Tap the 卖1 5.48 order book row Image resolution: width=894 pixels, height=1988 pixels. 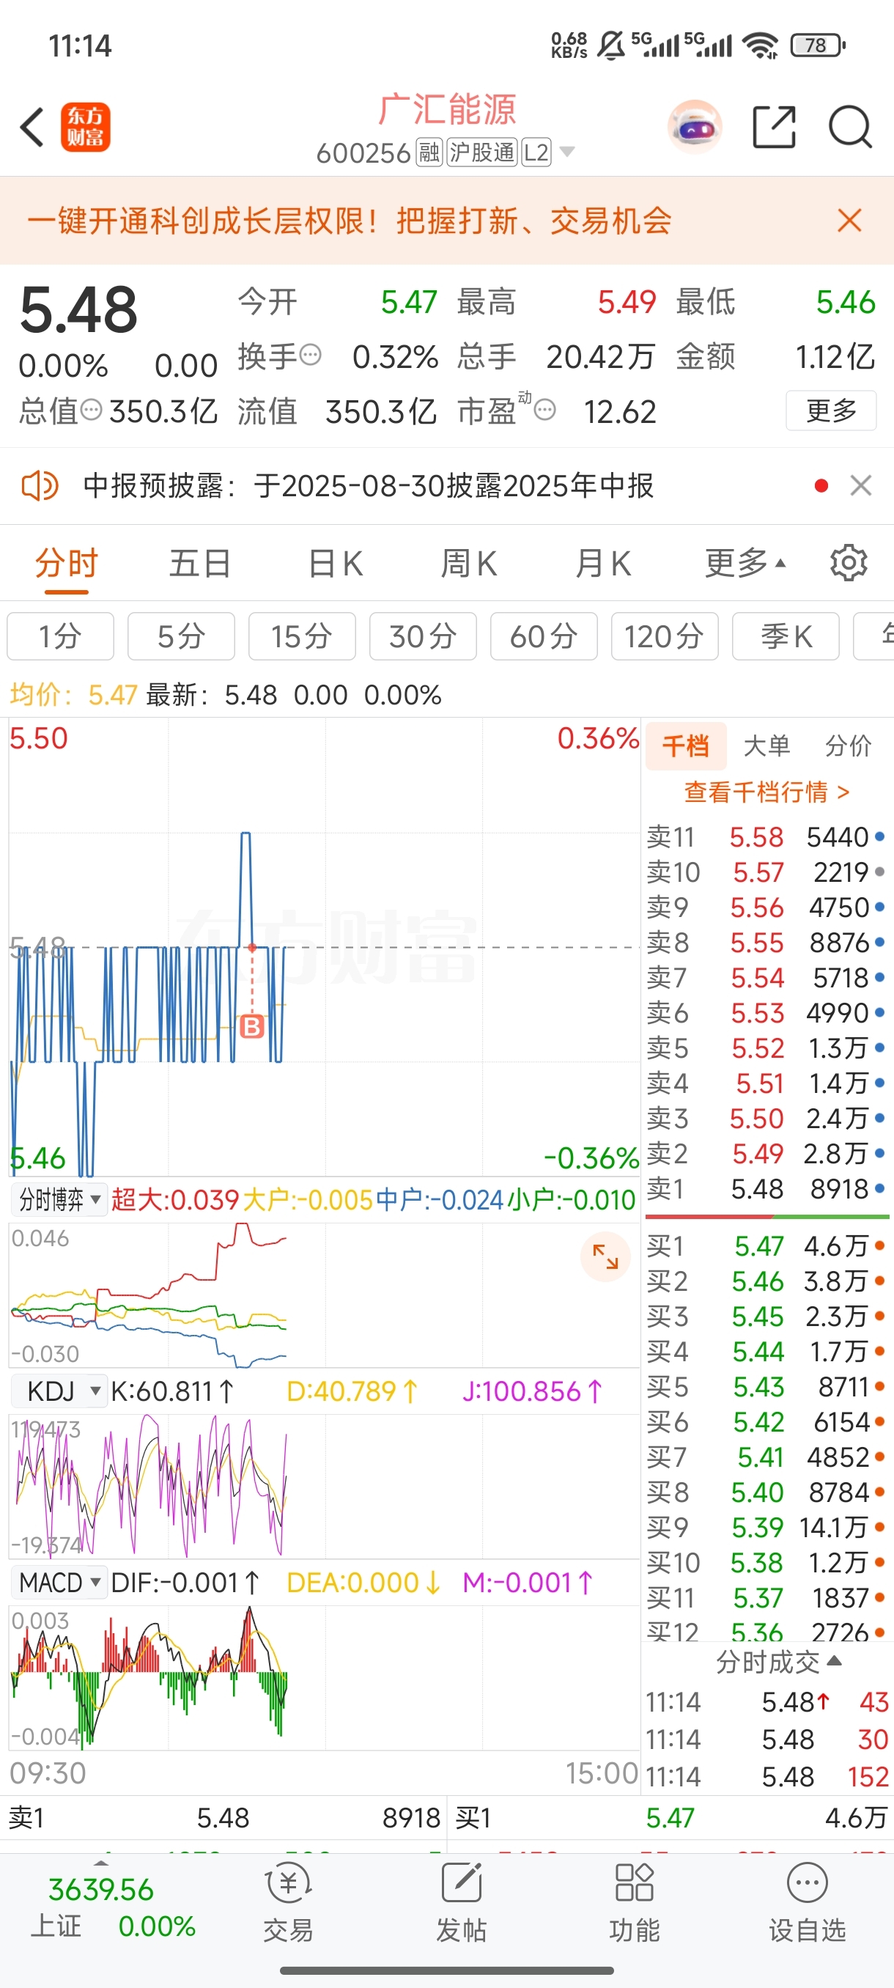coord(766,1188)
